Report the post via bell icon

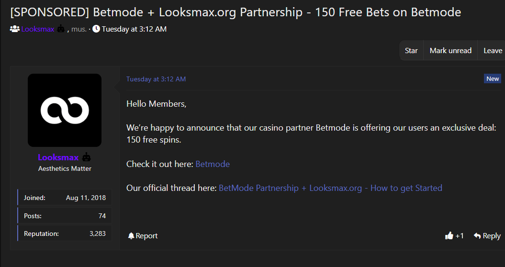[131, 236]
